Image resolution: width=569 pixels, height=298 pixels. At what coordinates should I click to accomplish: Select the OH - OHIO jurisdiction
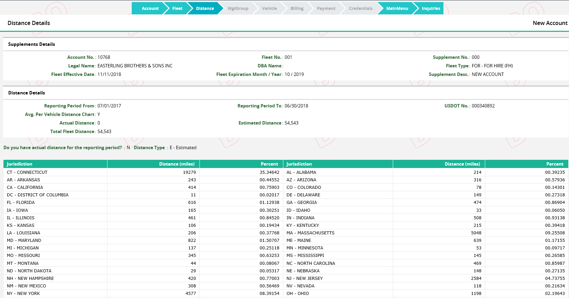point(297,293)
